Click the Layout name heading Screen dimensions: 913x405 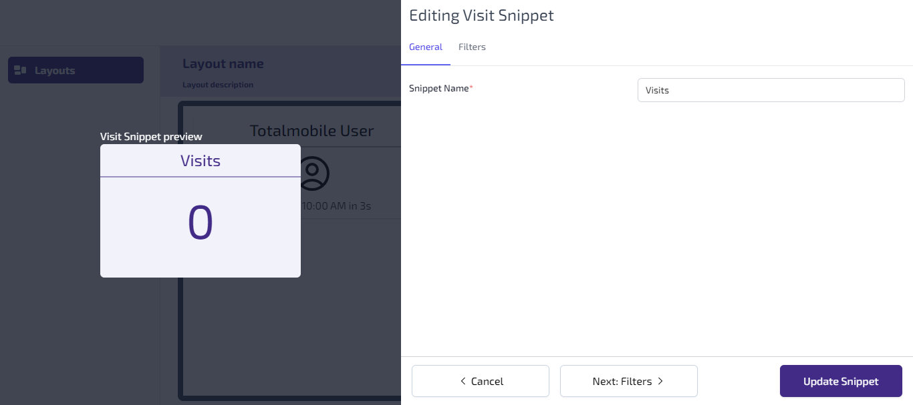[x=223, y=64]
